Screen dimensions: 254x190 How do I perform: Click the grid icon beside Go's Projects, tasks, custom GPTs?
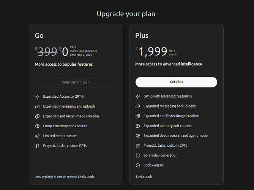37,146
